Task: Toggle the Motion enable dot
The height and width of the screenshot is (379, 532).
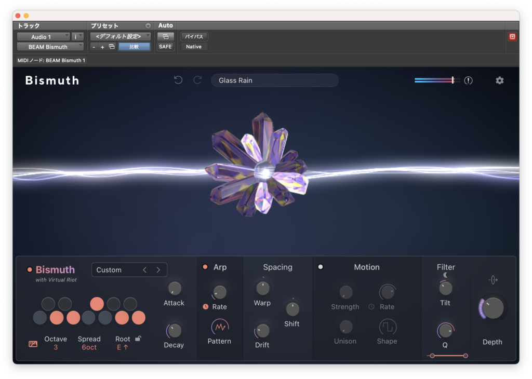Action: click(320, 267)
